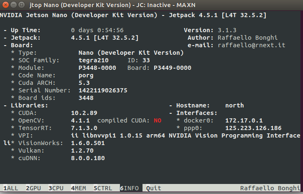Click the 'NVIDIA Jetson Nano' header line

click(x=133, y=15)
